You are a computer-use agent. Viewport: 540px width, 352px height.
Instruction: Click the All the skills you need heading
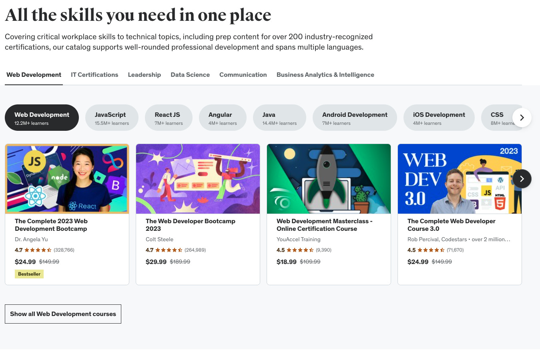click(138, 15)
